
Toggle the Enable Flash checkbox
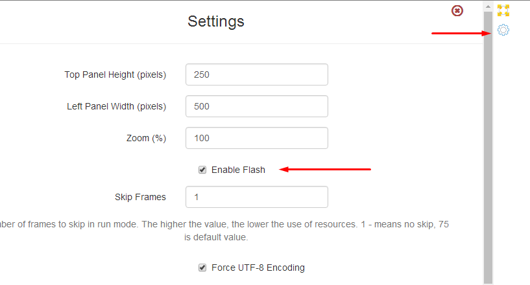202,170
